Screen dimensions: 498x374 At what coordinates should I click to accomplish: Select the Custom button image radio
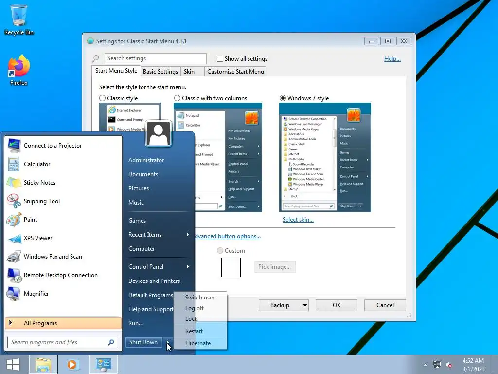pos(220,251)
